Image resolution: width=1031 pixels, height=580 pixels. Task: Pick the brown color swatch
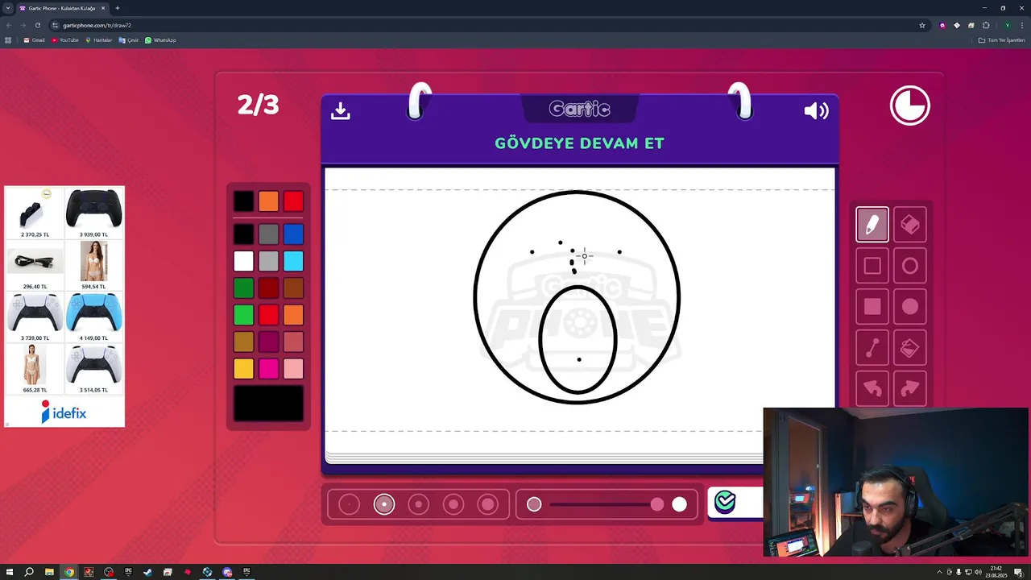point(293,288)
